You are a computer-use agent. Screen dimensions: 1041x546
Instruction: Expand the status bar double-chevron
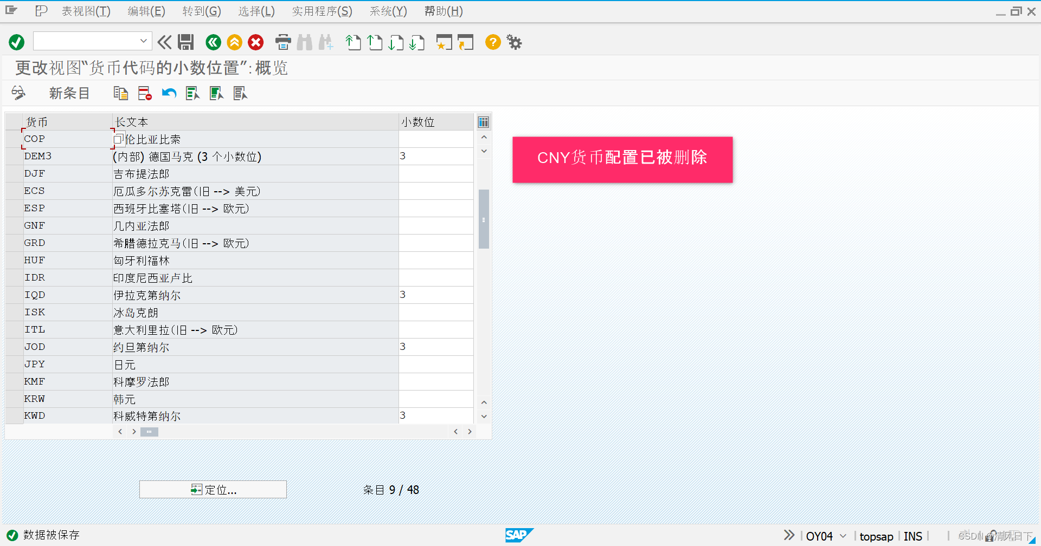789,535
